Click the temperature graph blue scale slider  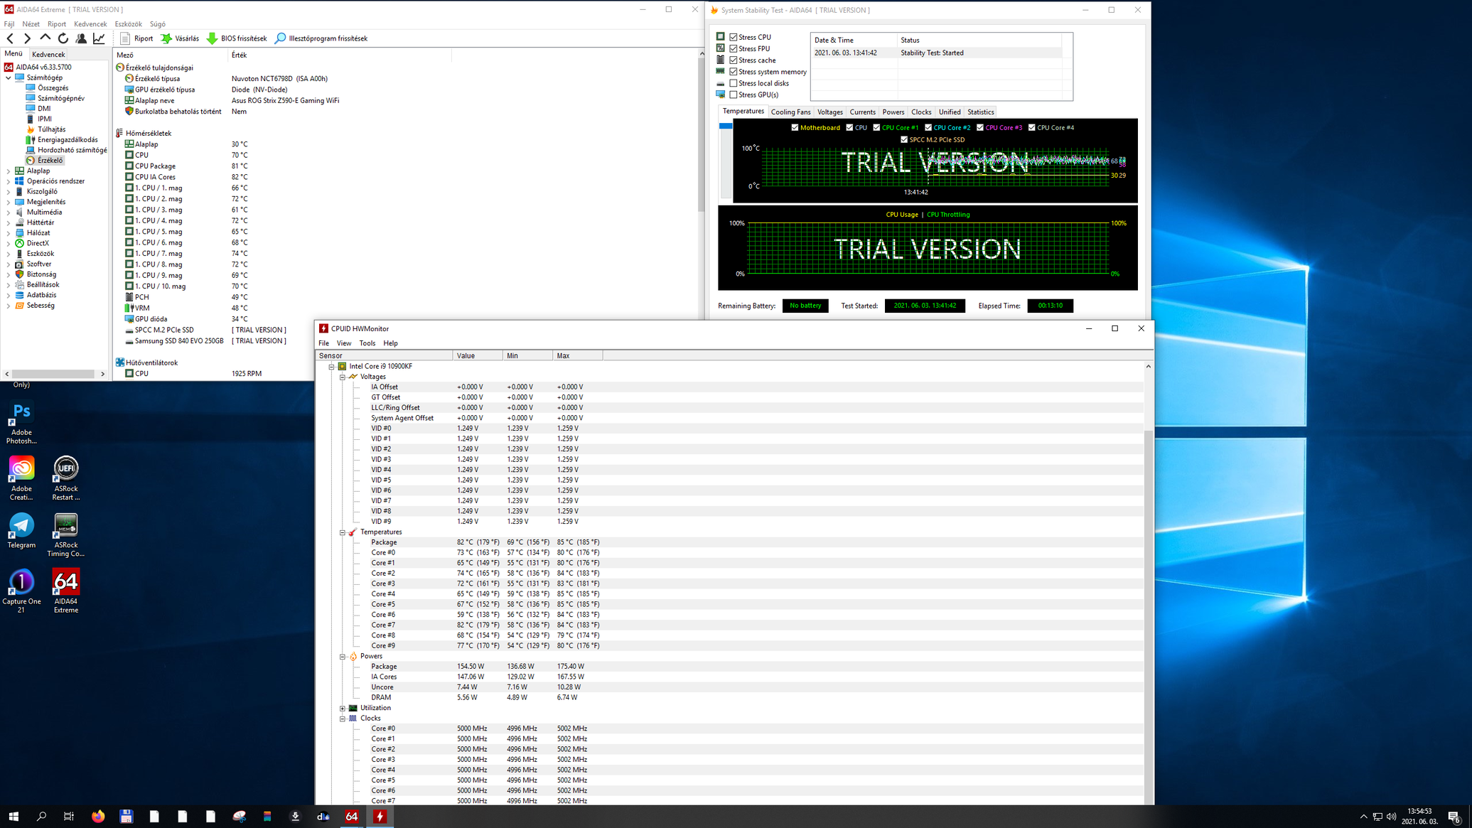725,127
